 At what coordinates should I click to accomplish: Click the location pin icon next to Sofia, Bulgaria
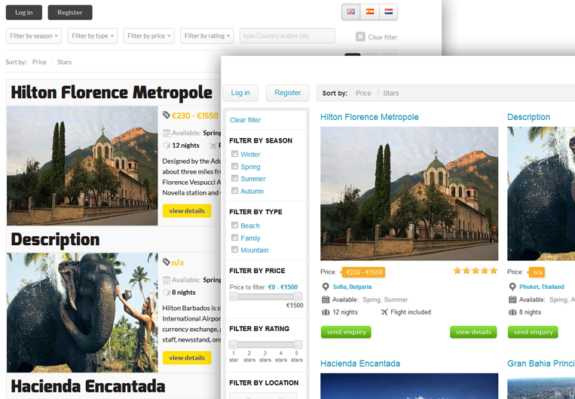point(326,287)
